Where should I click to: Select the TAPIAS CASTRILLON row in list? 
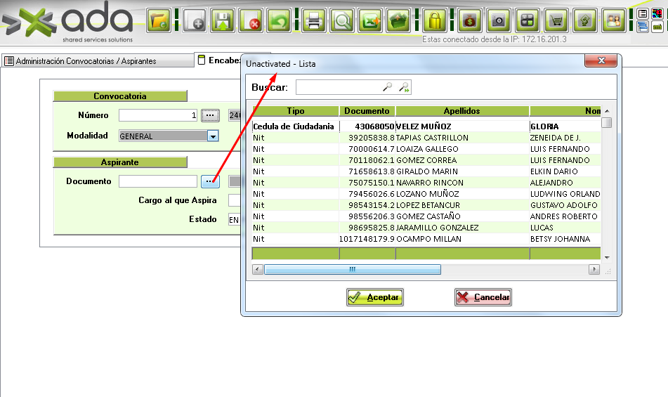click(x=428, y=138)
